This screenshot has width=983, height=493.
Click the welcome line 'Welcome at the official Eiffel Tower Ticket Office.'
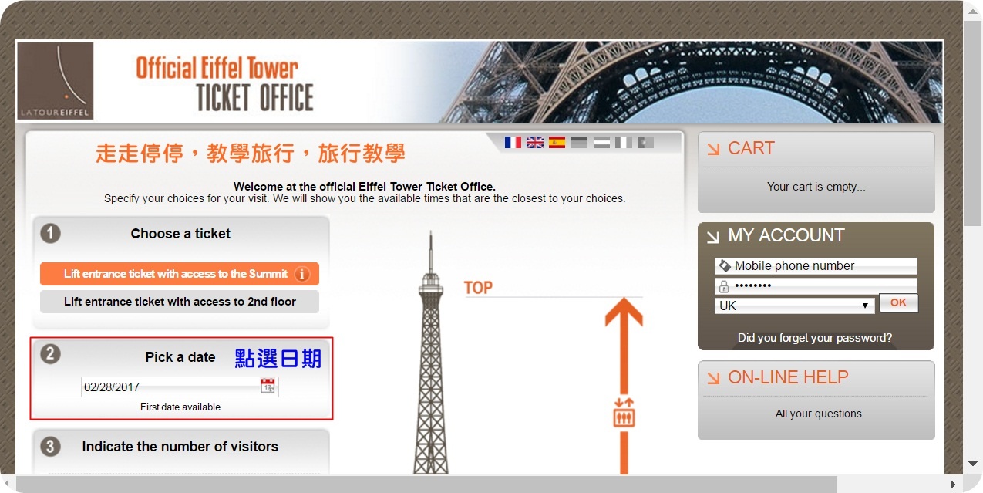click(x=365, y=187)
